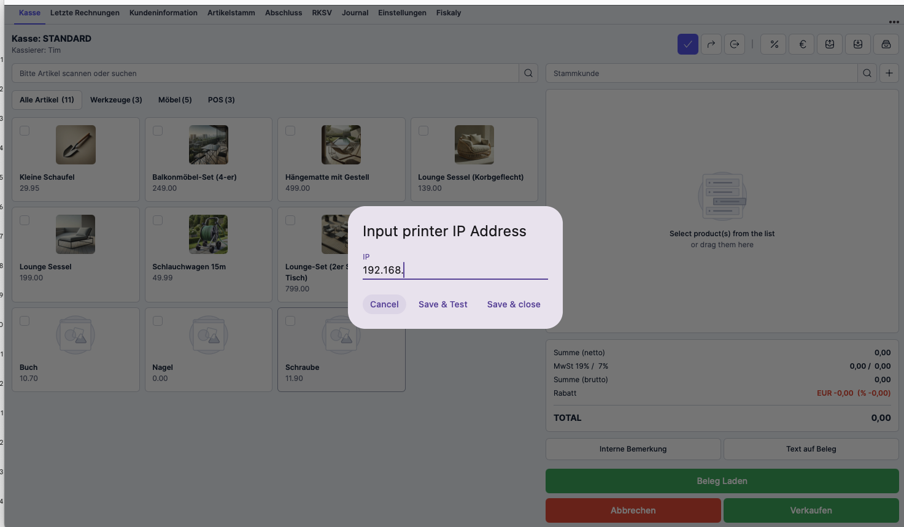Click the cash drawer icon
Viewport: 904px width, 527px height.
click(886, 44)
